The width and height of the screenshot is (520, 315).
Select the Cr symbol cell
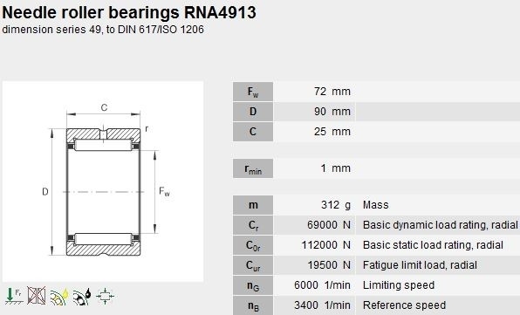(253, 225)
